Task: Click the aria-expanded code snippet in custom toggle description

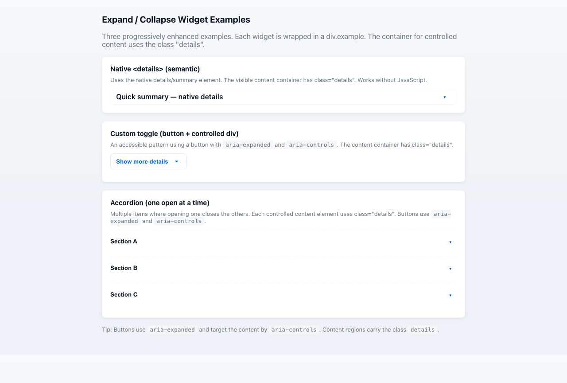Action: coord(247,145)
